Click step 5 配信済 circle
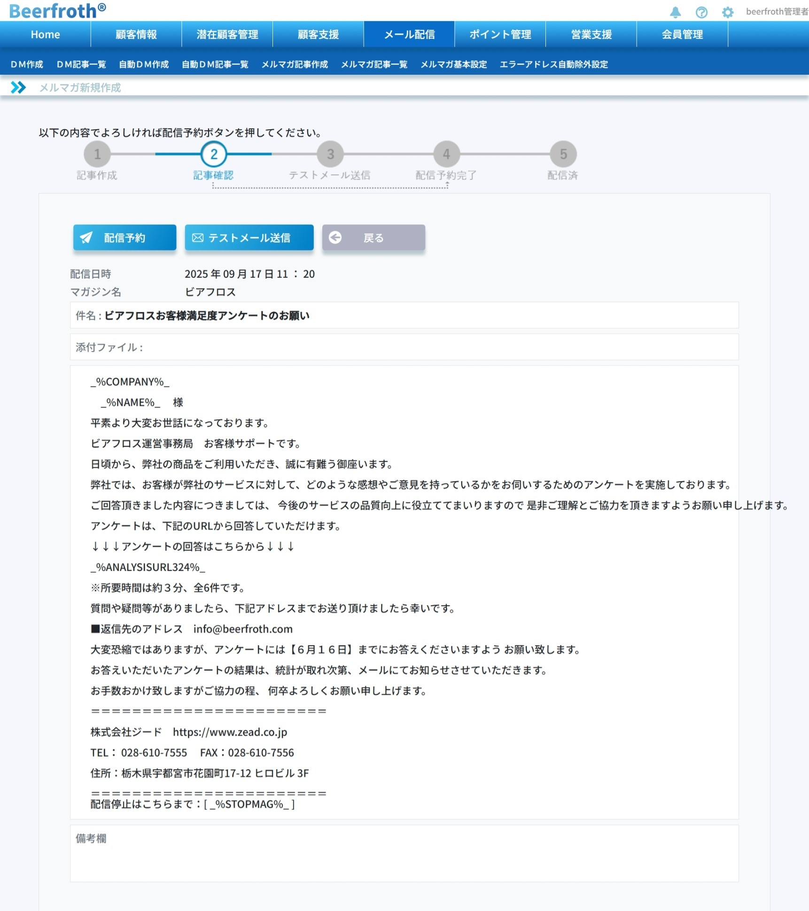 pos(563,154)
